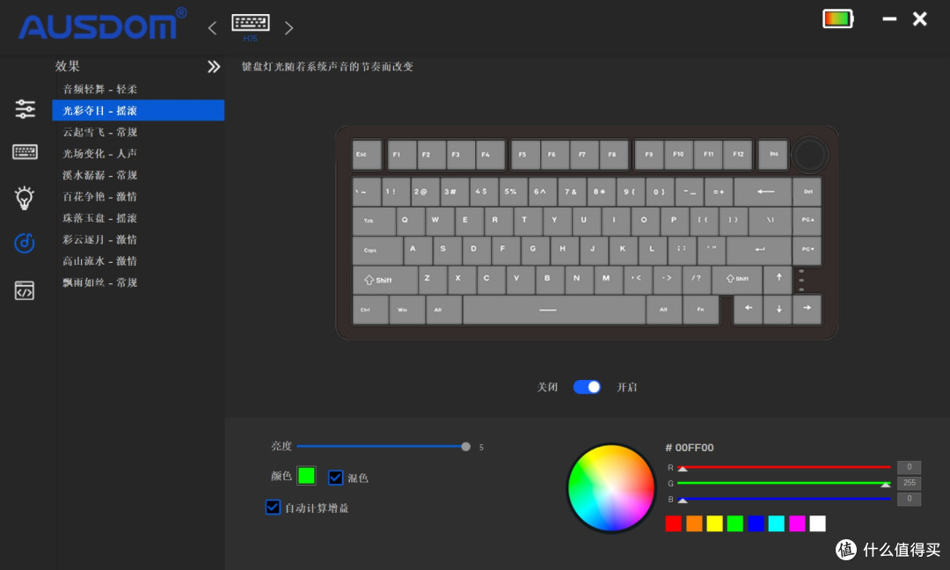Click the blue B channel slider
This screenshot has width=950, height=570.
pyautogui.click(x=784, y=499)
